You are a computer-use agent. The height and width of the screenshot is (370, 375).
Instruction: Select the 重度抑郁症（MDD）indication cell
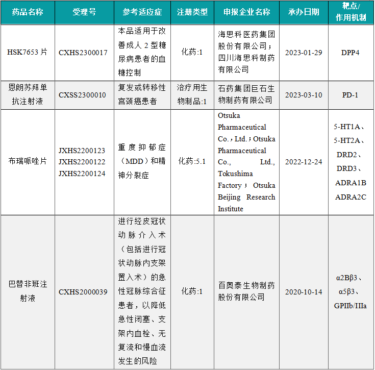(x=142, y=162)
